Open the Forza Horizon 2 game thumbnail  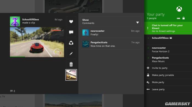click(x=71, y=75)
